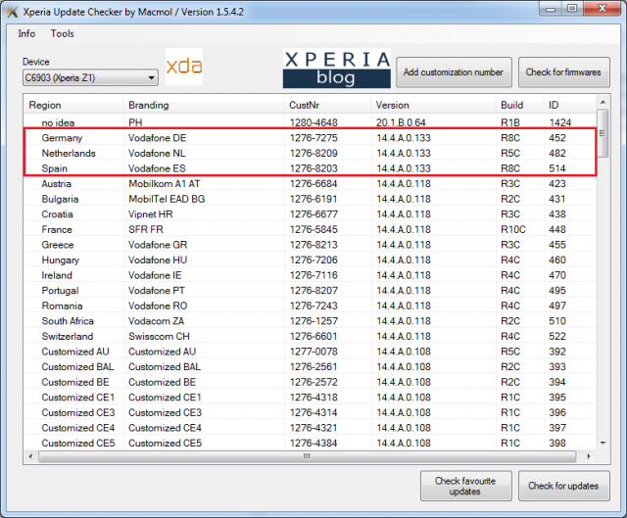The image size is (627, 518).
Task: Select Customized CE4 in Region column
Action: tap(78, 428)
